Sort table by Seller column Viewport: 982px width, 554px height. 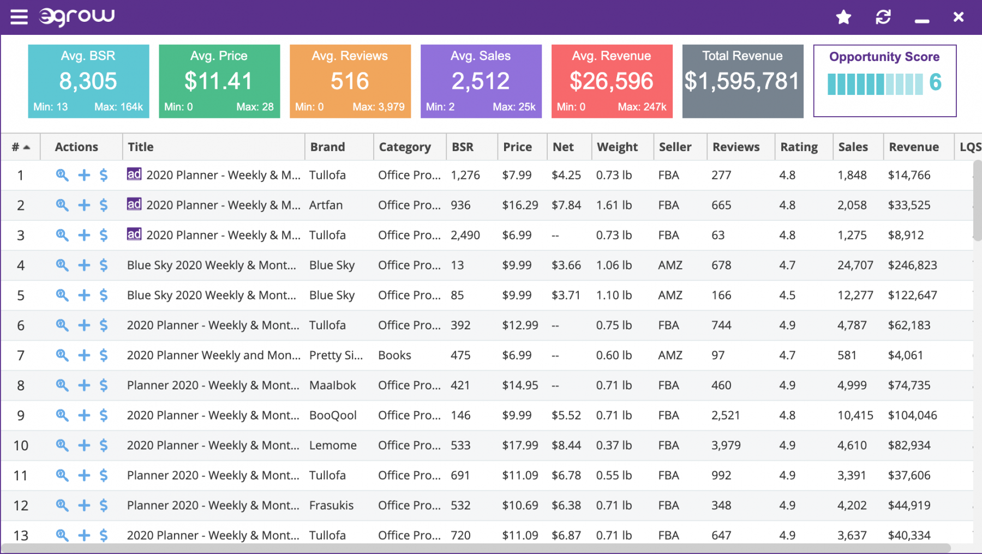(680, 147)
